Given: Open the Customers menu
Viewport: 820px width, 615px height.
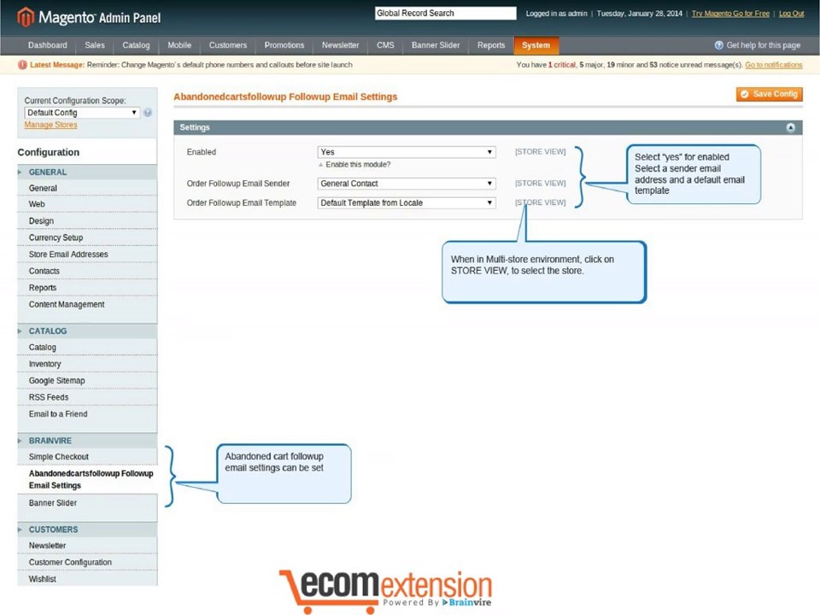Looking at the screenshot, I should [228, 45].
